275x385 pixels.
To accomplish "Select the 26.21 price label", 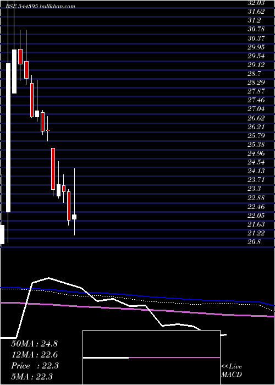I will [257, 127].
